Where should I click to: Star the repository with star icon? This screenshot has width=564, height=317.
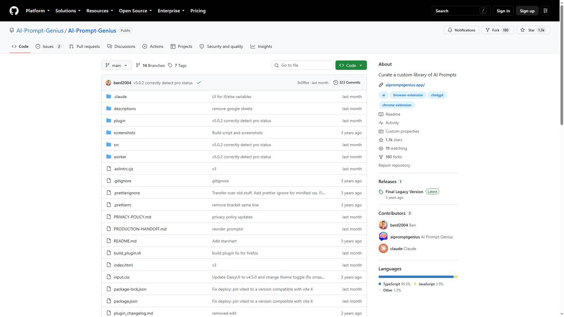point(533,30)
